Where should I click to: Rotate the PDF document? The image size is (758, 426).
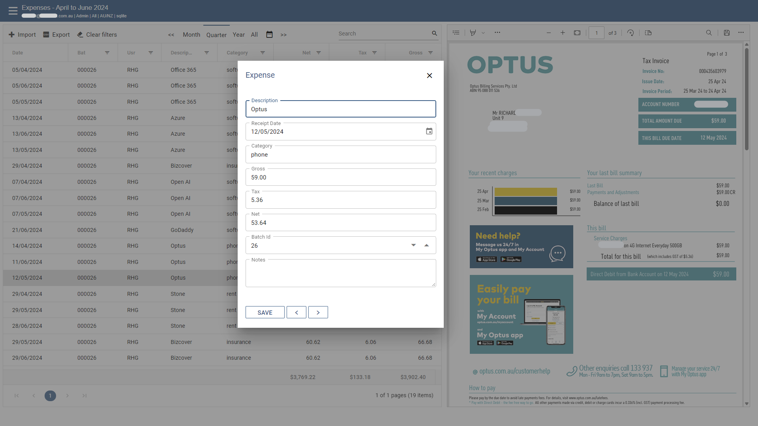click(630, 33)
